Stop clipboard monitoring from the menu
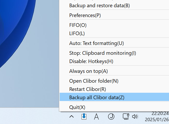 [x=114, y=53]
